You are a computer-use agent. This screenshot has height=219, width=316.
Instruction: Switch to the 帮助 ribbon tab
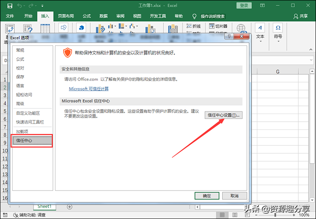coord(179,16)
